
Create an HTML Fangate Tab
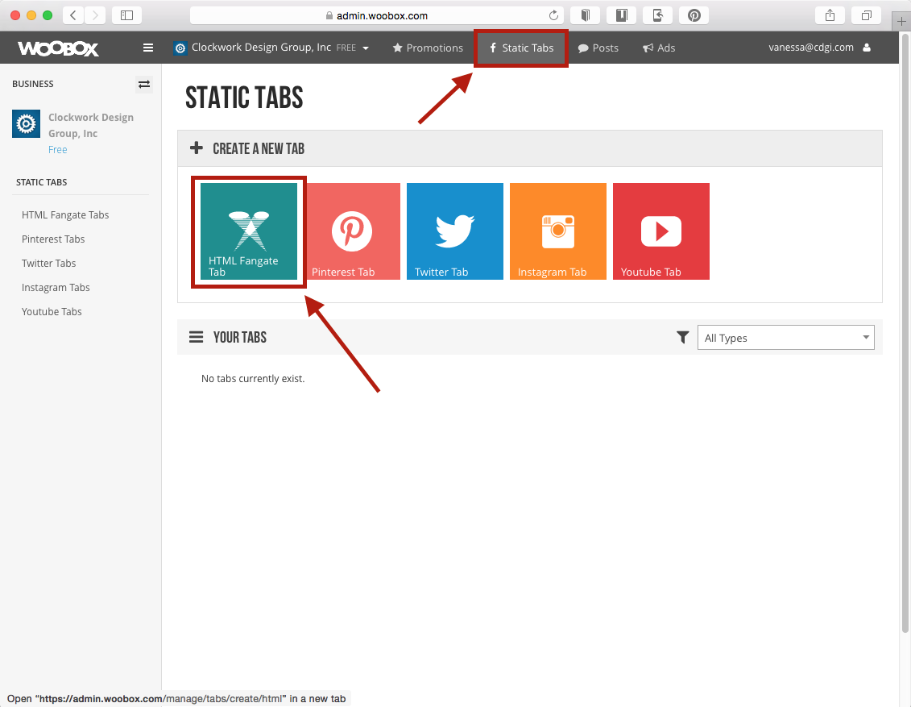[249, 231]
